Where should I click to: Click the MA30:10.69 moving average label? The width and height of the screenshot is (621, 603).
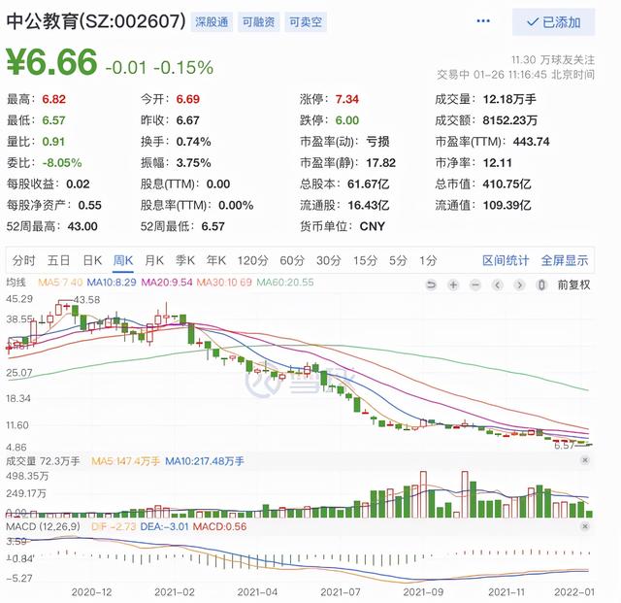point(224,283)
